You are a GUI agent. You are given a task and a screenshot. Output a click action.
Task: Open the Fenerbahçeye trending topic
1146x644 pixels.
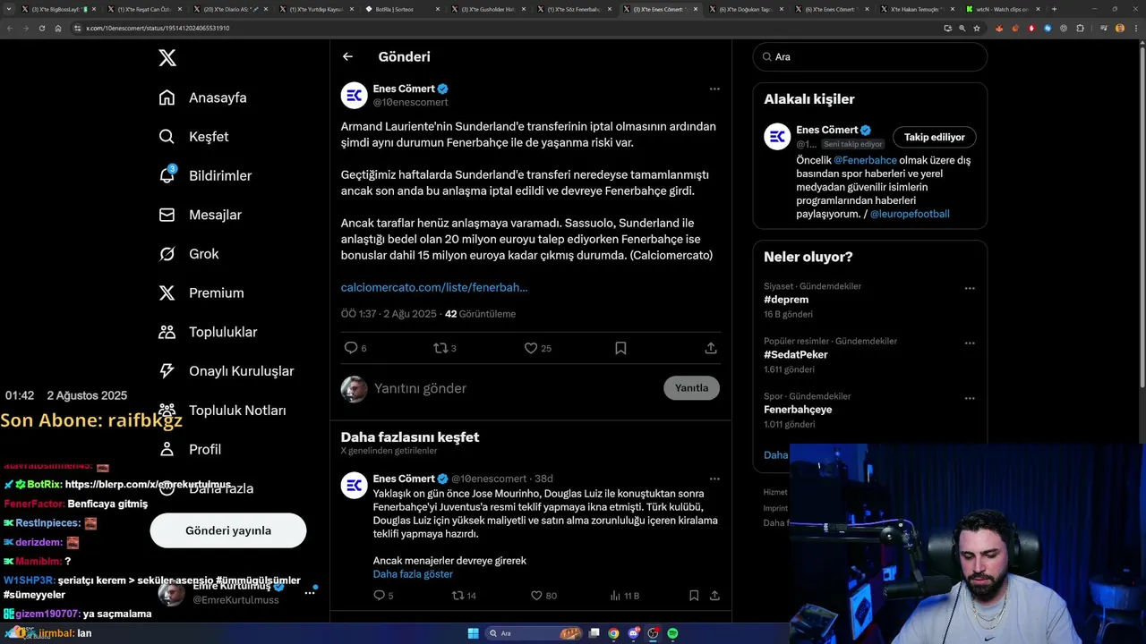click(798, 409)
